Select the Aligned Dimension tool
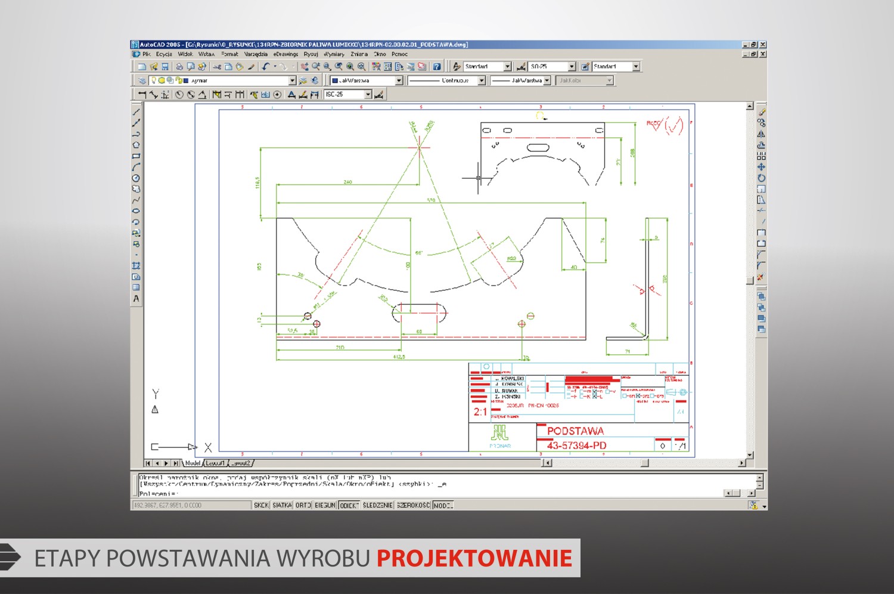The height and width of the screenshot is (594, 894). [x=153, y=94]
